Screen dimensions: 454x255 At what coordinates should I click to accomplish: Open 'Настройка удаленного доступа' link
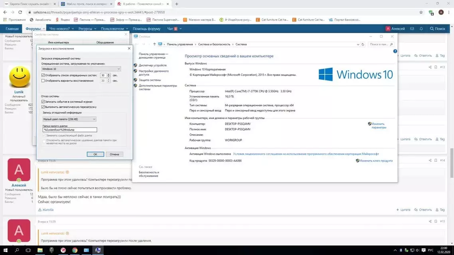pos(154,73)
